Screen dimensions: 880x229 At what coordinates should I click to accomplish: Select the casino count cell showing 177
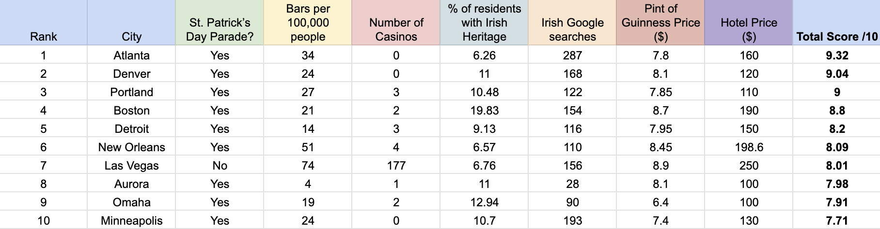point(396,166)
